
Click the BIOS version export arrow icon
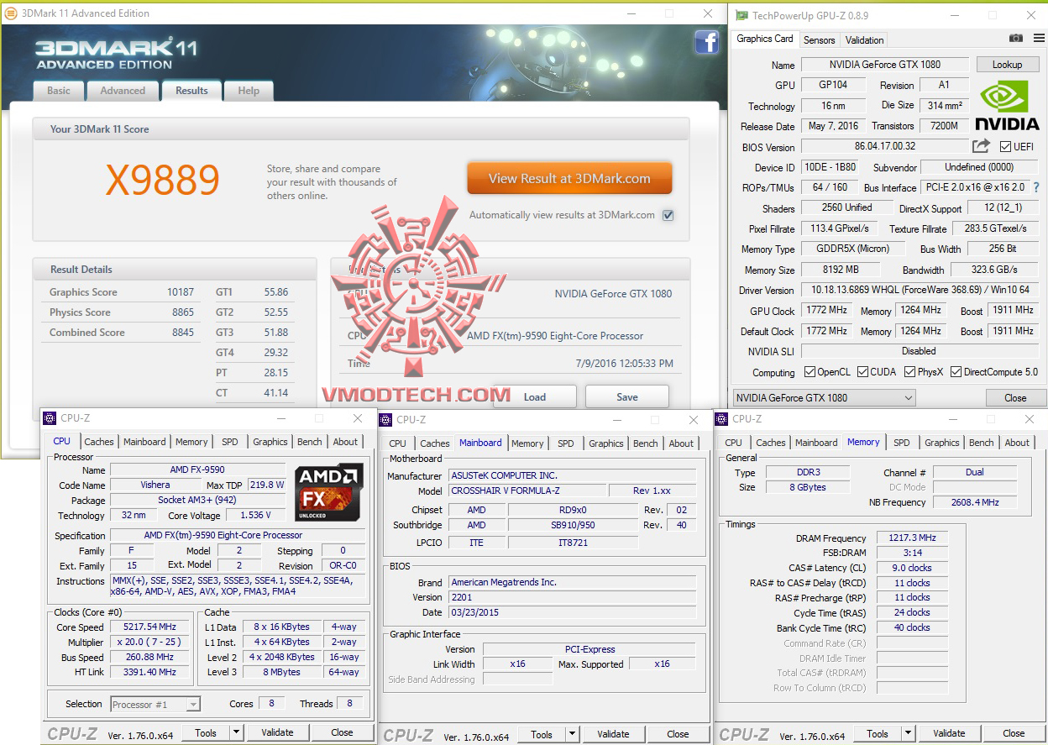[979, 146]
